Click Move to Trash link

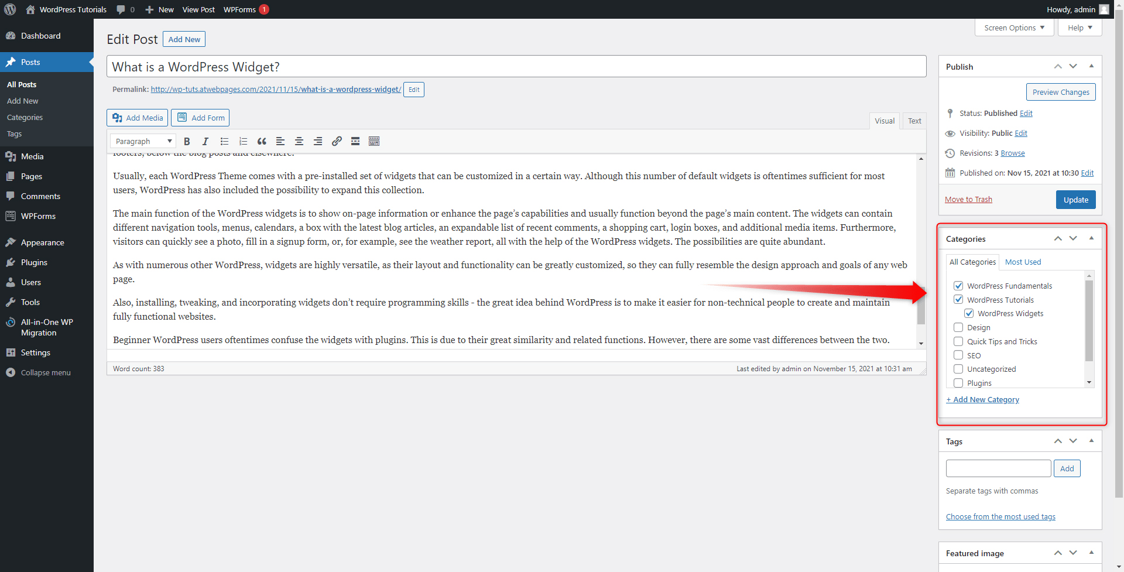click(968, 200)
